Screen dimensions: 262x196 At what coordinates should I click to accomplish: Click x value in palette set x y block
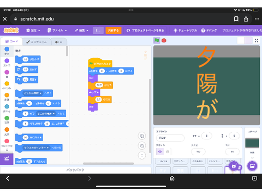click(29, 103)
